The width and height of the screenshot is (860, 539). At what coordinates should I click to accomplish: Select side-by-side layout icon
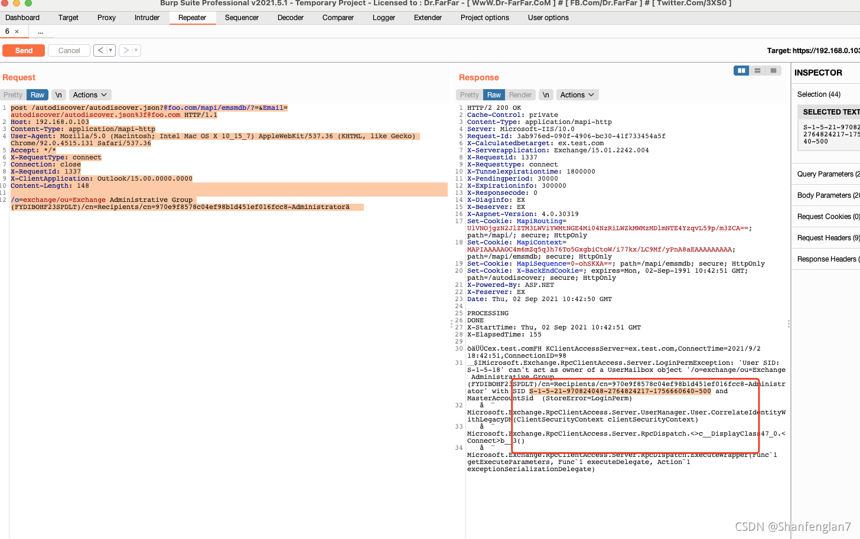click(x=741, y=70)
